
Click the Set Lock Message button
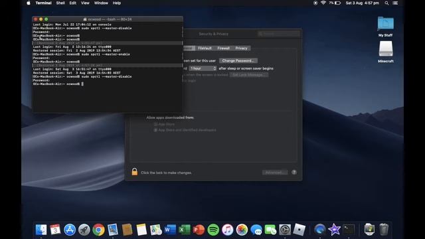(x=249, y=75)
